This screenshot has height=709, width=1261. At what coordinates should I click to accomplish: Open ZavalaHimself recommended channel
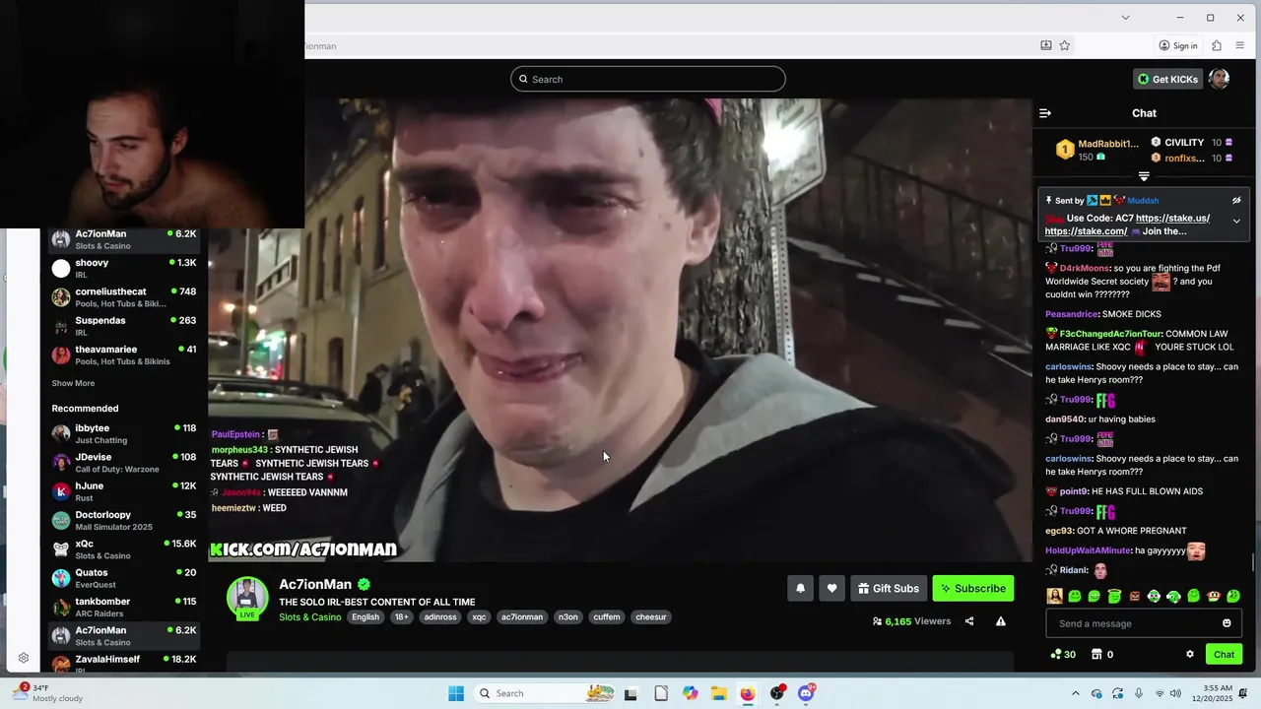(x=125, y=663)
